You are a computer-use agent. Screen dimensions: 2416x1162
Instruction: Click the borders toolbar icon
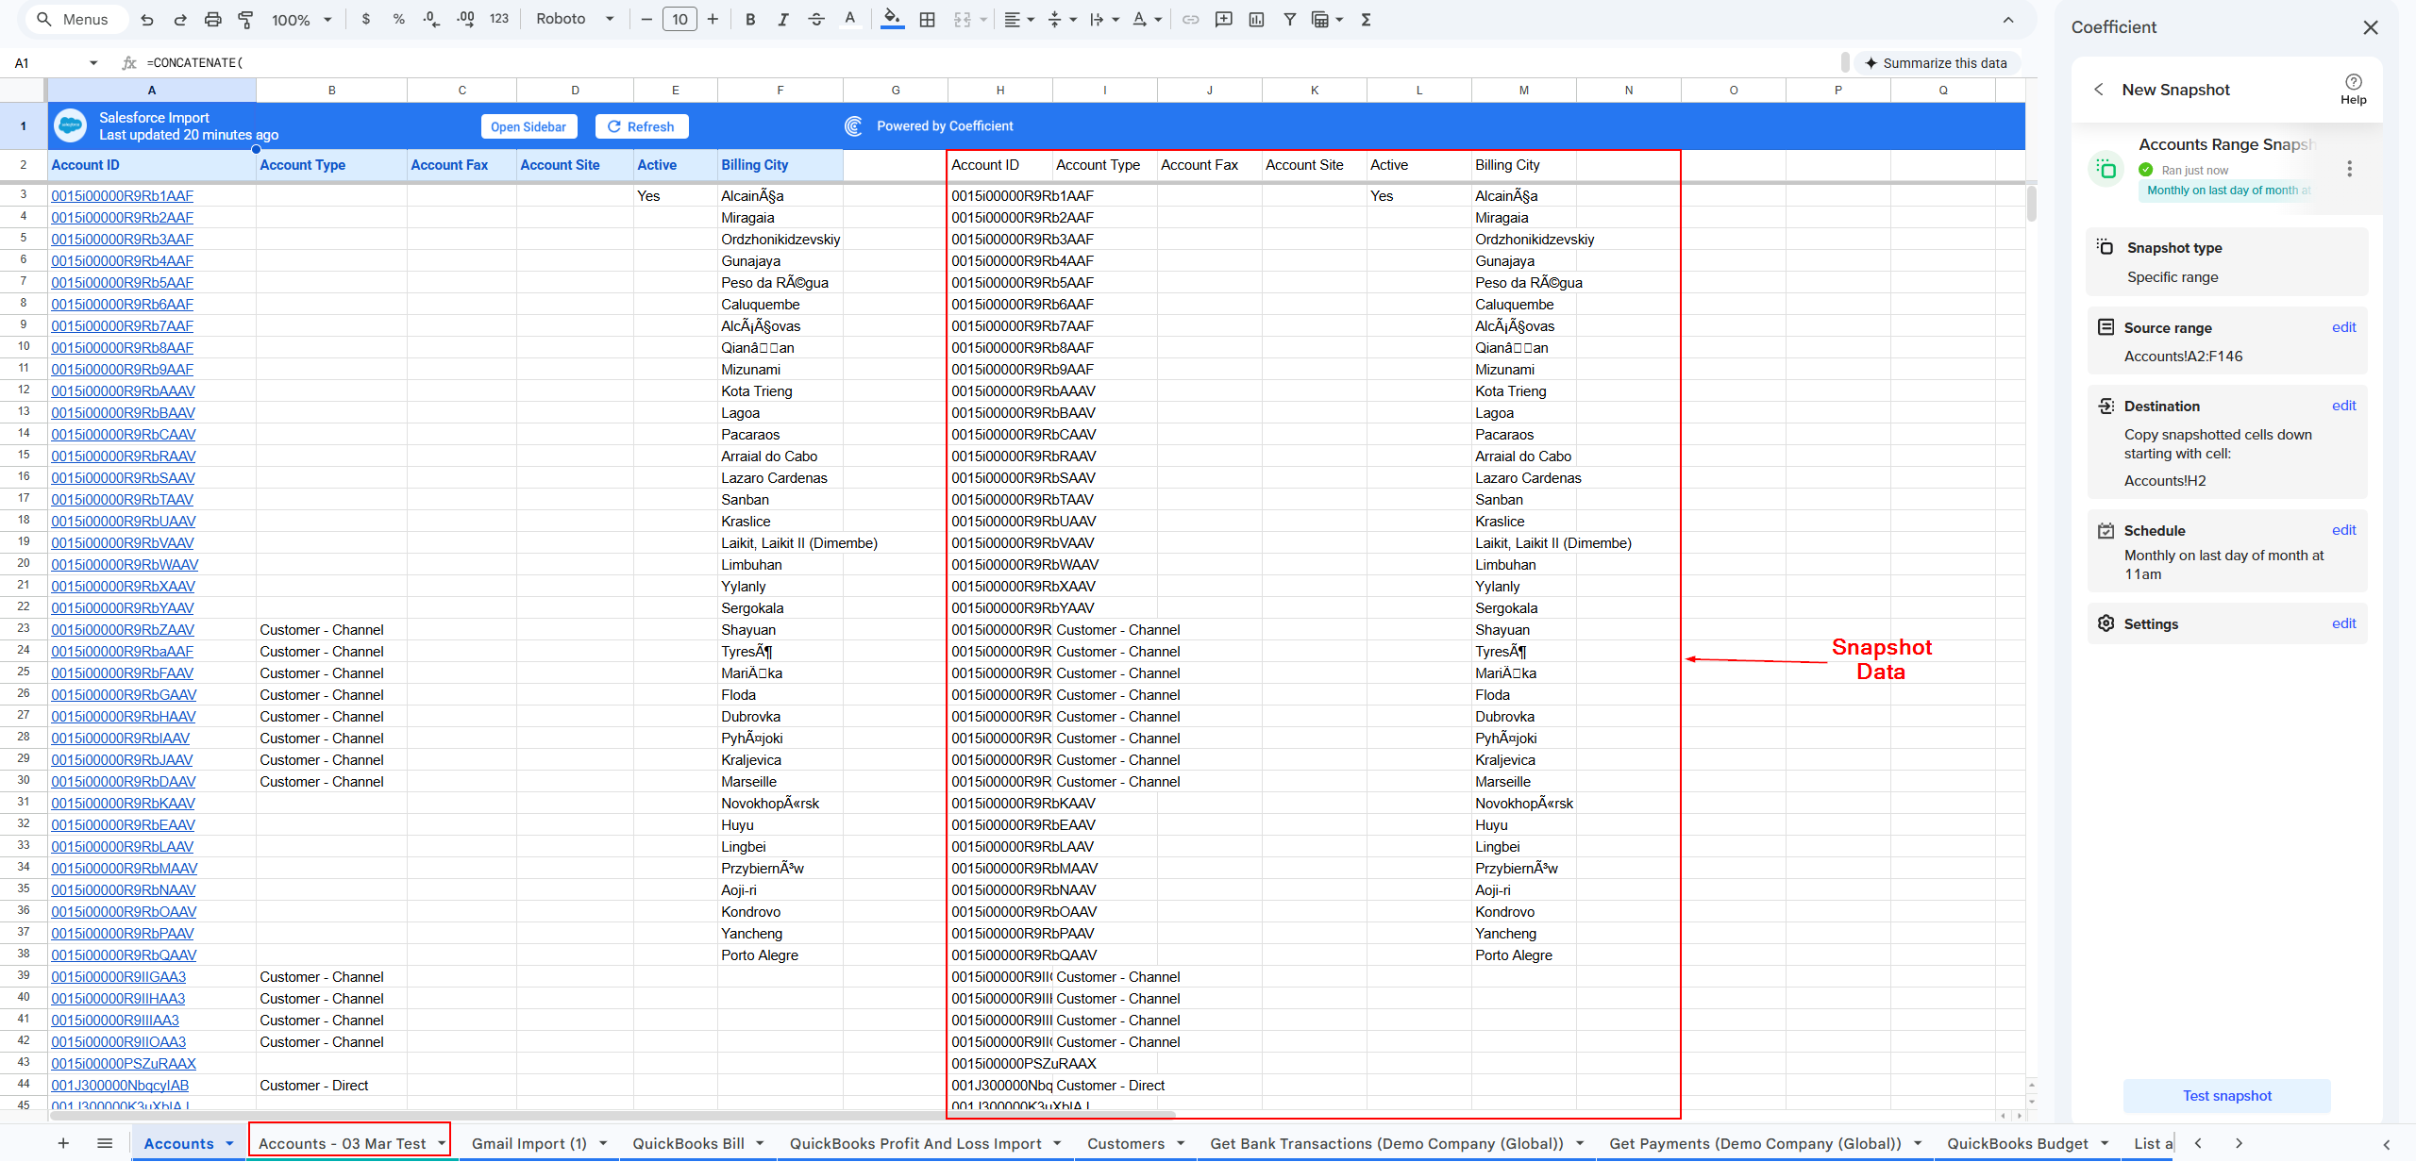[928, 19]
